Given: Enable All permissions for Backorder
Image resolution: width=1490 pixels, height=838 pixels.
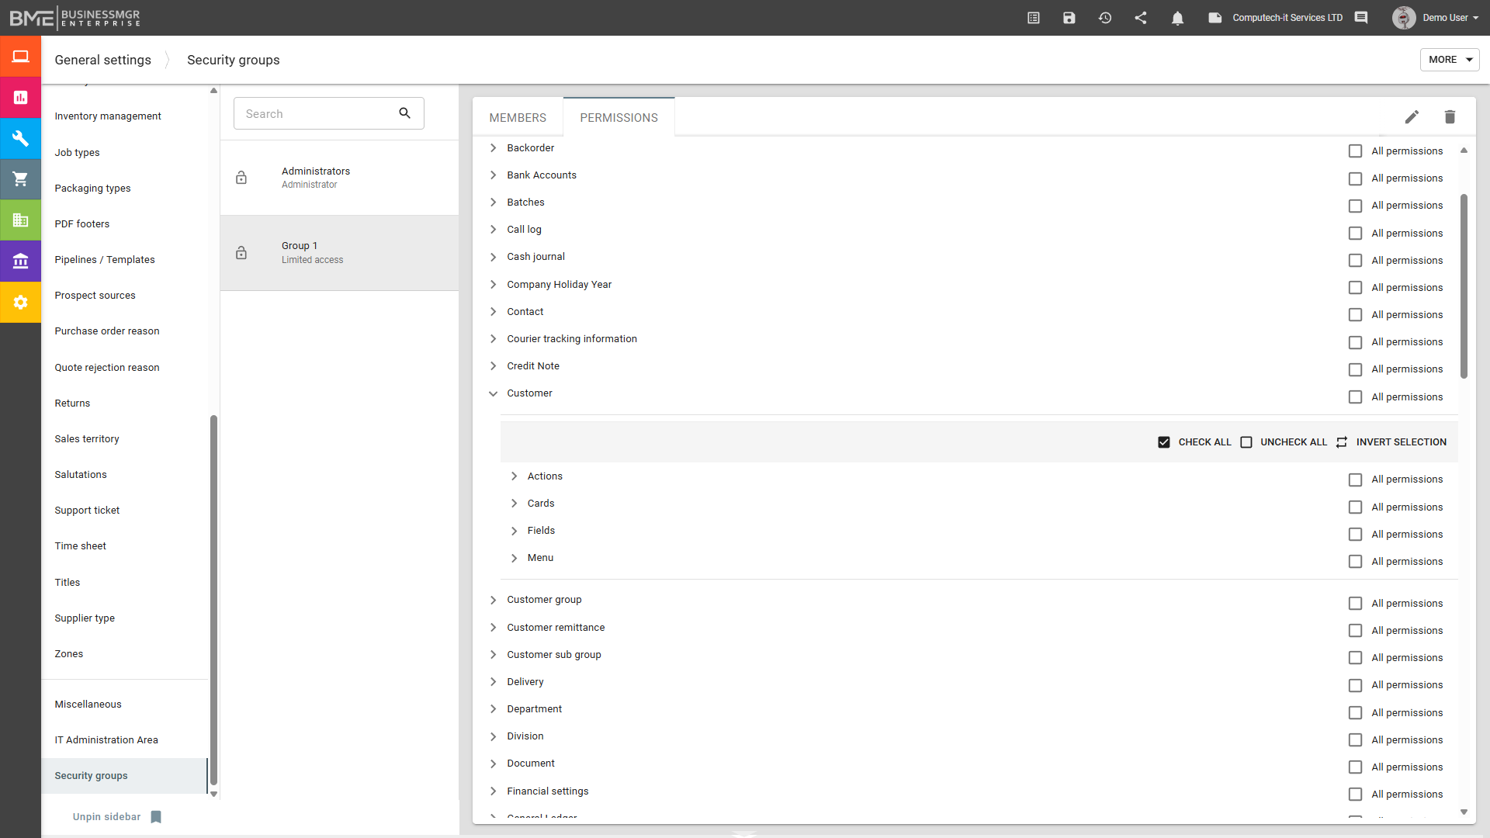Looking at the screenshot, I should tap(1356, 151).
